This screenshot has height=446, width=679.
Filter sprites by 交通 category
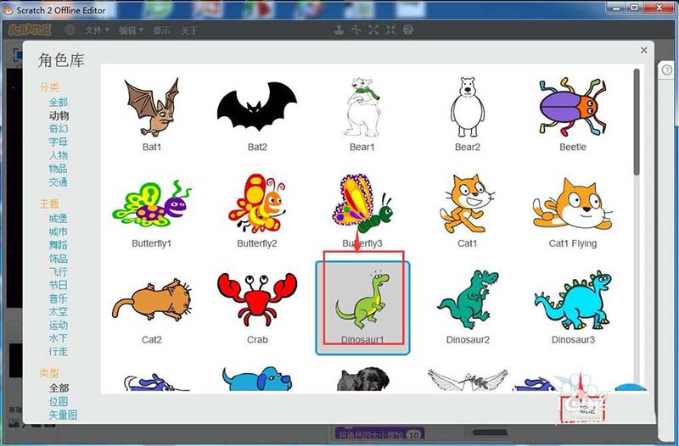coord(58,181)
